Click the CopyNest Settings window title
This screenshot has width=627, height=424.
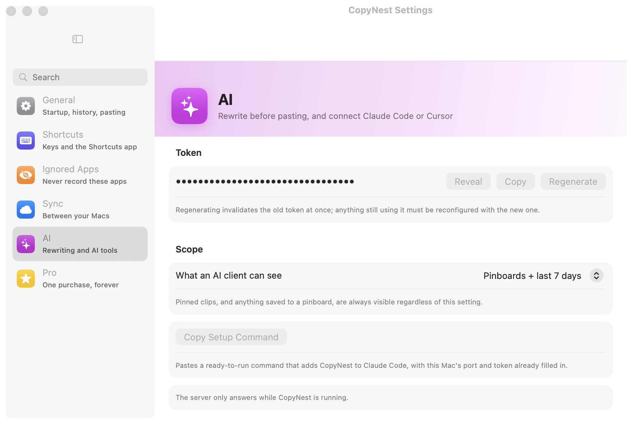390,10
